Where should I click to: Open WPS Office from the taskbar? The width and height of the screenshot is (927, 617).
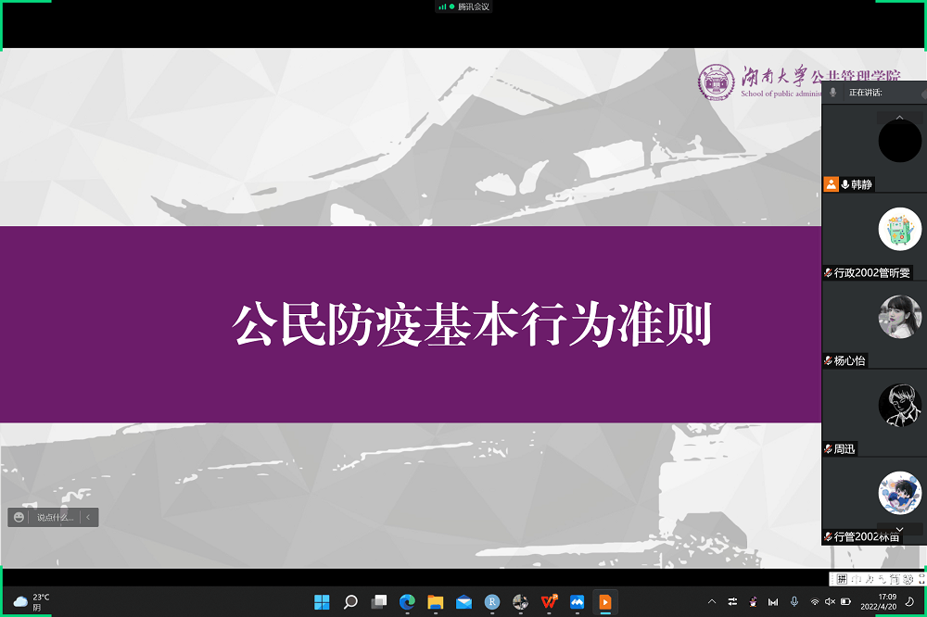[549, 602]
